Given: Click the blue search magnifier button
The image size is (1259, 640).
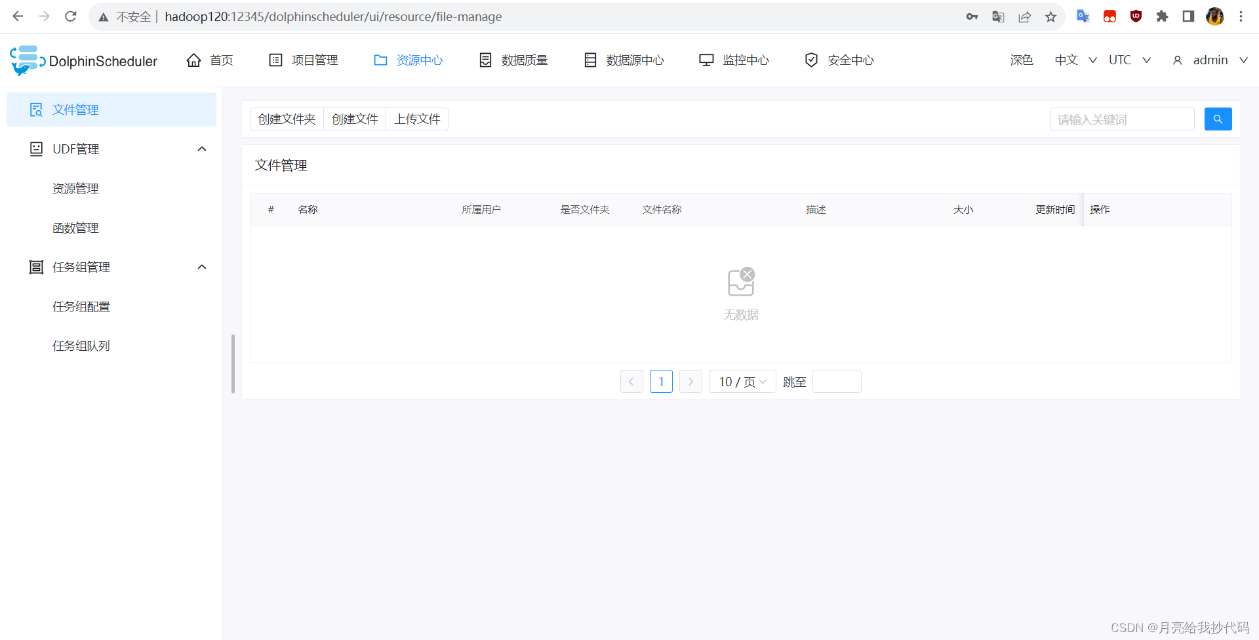Looking at the screenshot, I should (x=1218, y=119).
